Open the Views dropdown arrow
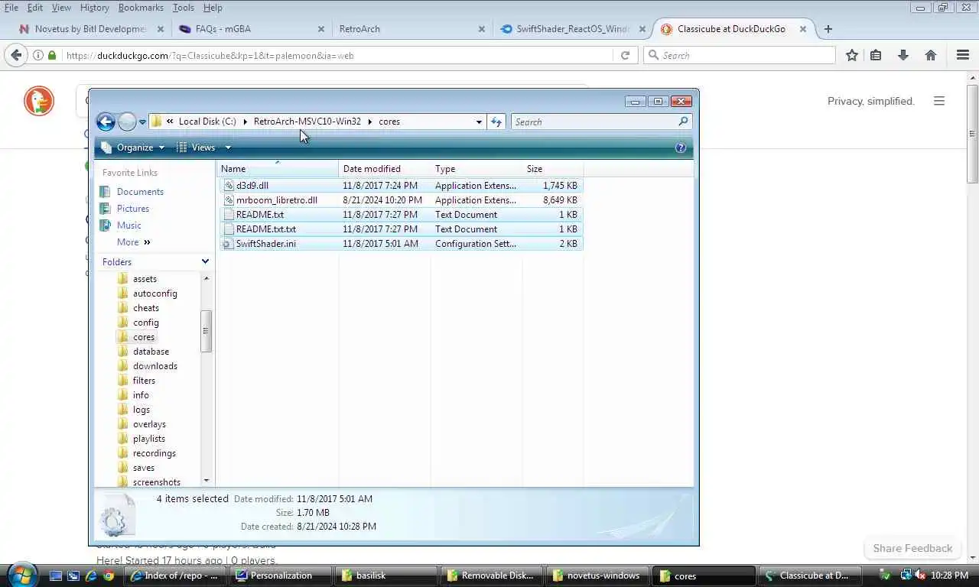The height and width of the screenshot is (587, 979). [228, 148]
